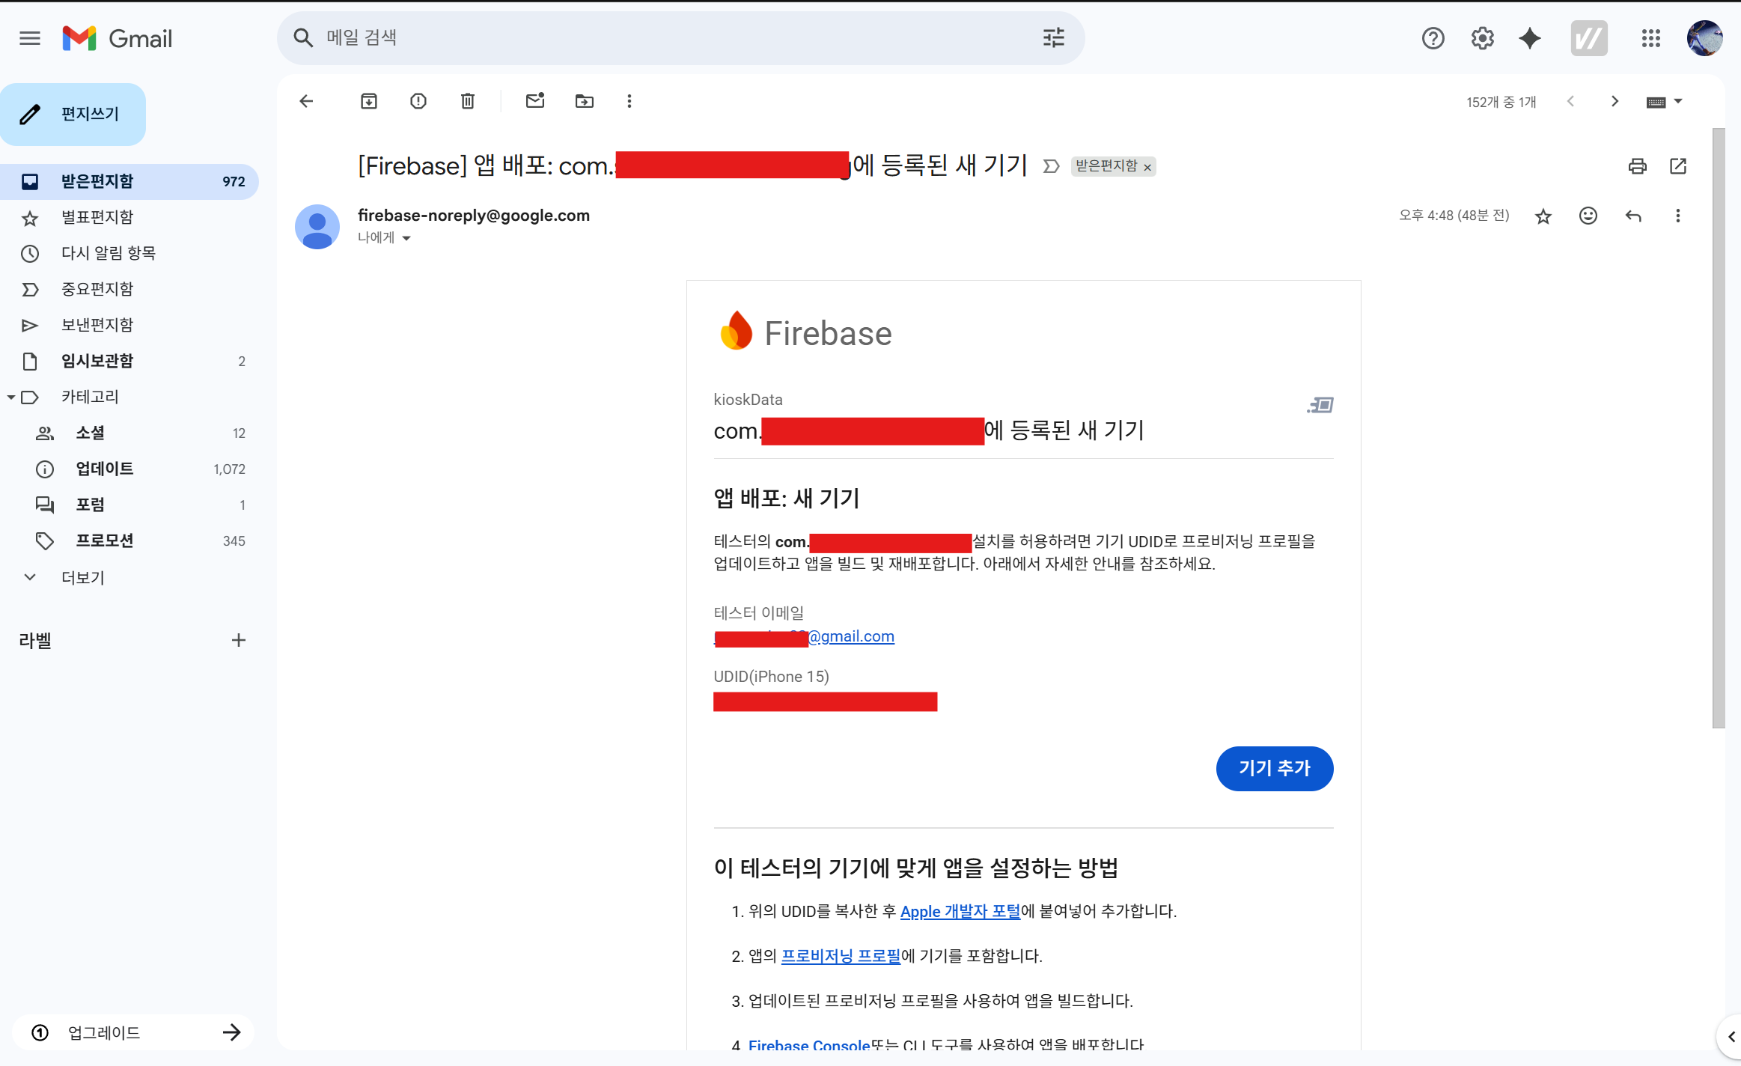Open the Apple 개발자 포털 link

(960, 911)
